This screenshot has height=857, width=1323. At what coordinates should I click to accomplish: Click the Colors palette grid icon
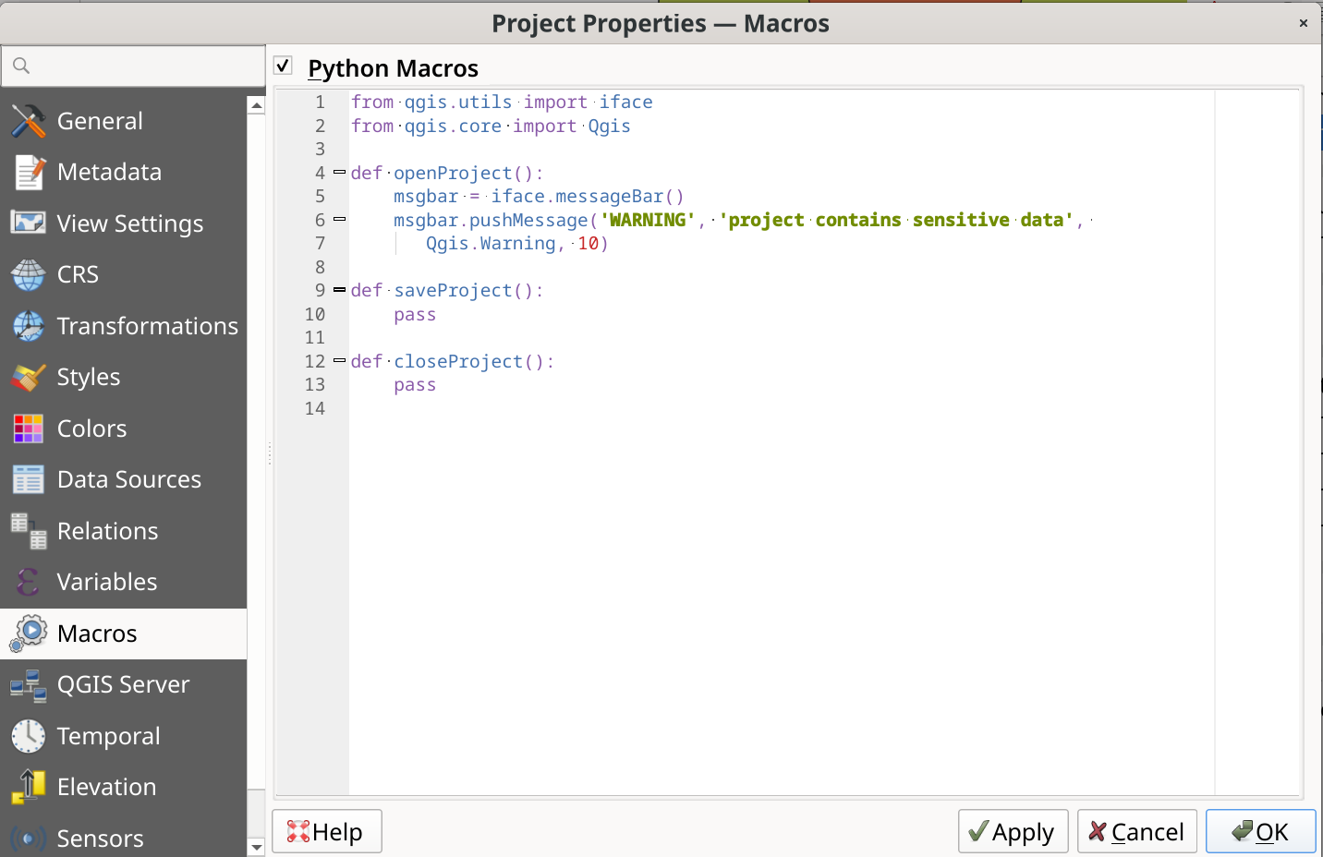tap(28, 428)
